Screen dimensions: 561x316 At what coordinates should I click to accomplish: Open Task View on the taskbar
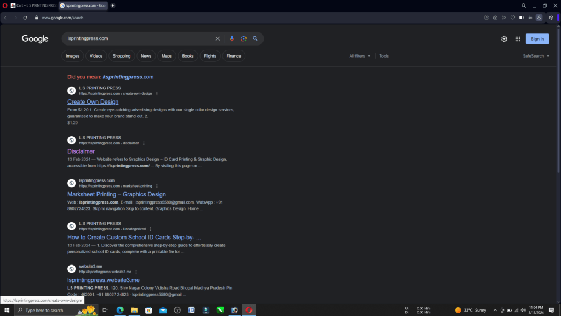[105, 311]
